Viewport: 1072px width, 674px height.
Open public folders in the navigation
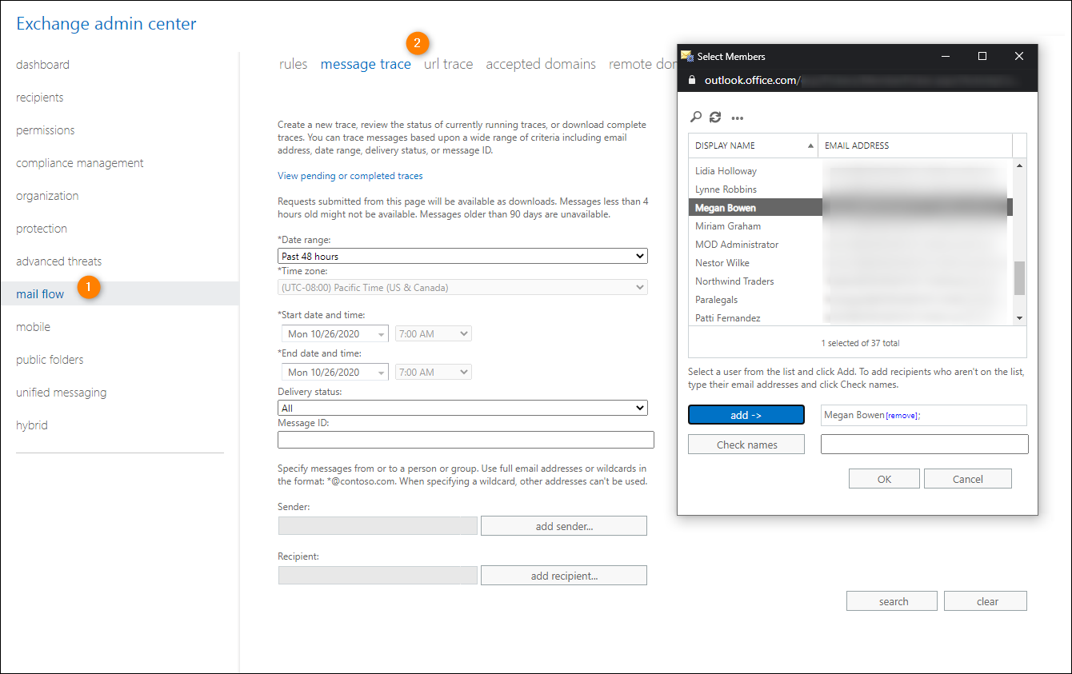click(x=50, y=360)
